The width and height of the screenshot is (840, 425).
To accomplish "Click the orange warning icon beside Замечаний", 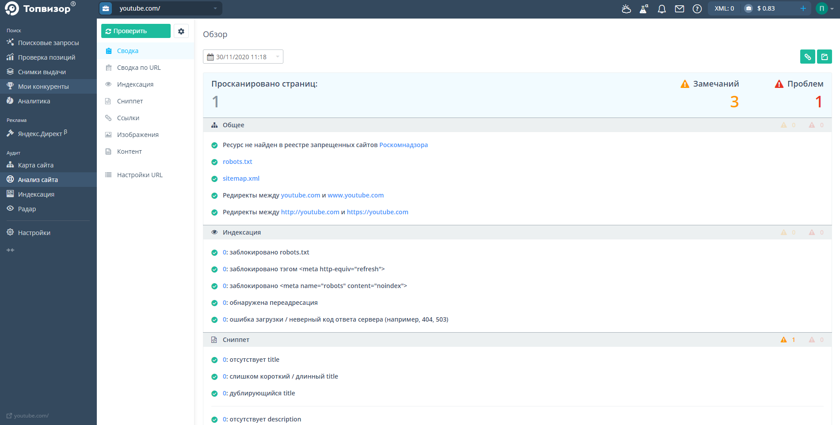I will [685, 84].
